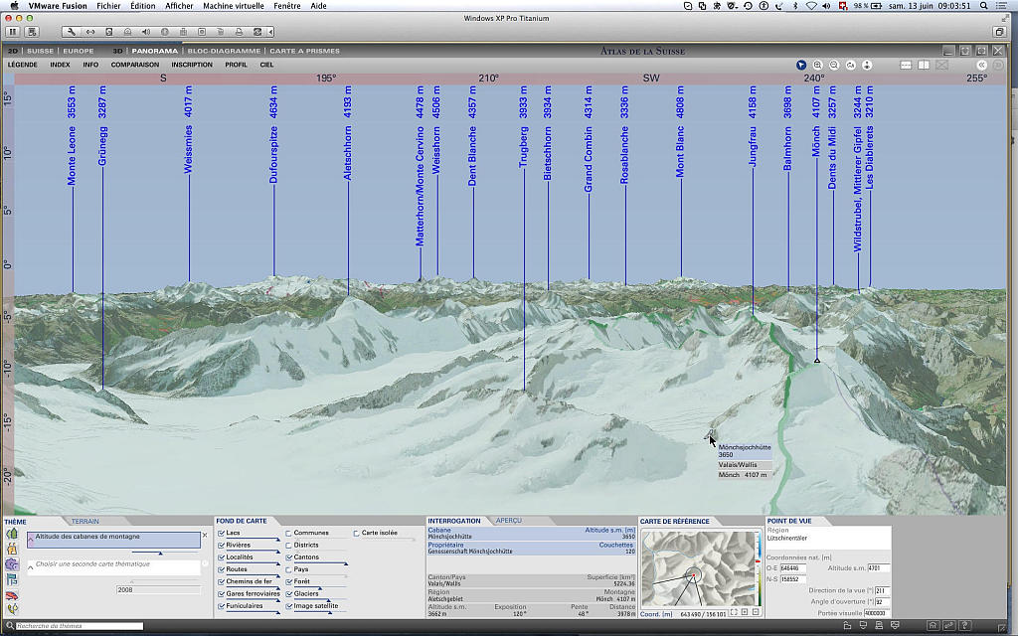Viewport: 1018px width, 636px height.
Task: Adjust the Glaciers layer opacity slider
Action: 331,600
